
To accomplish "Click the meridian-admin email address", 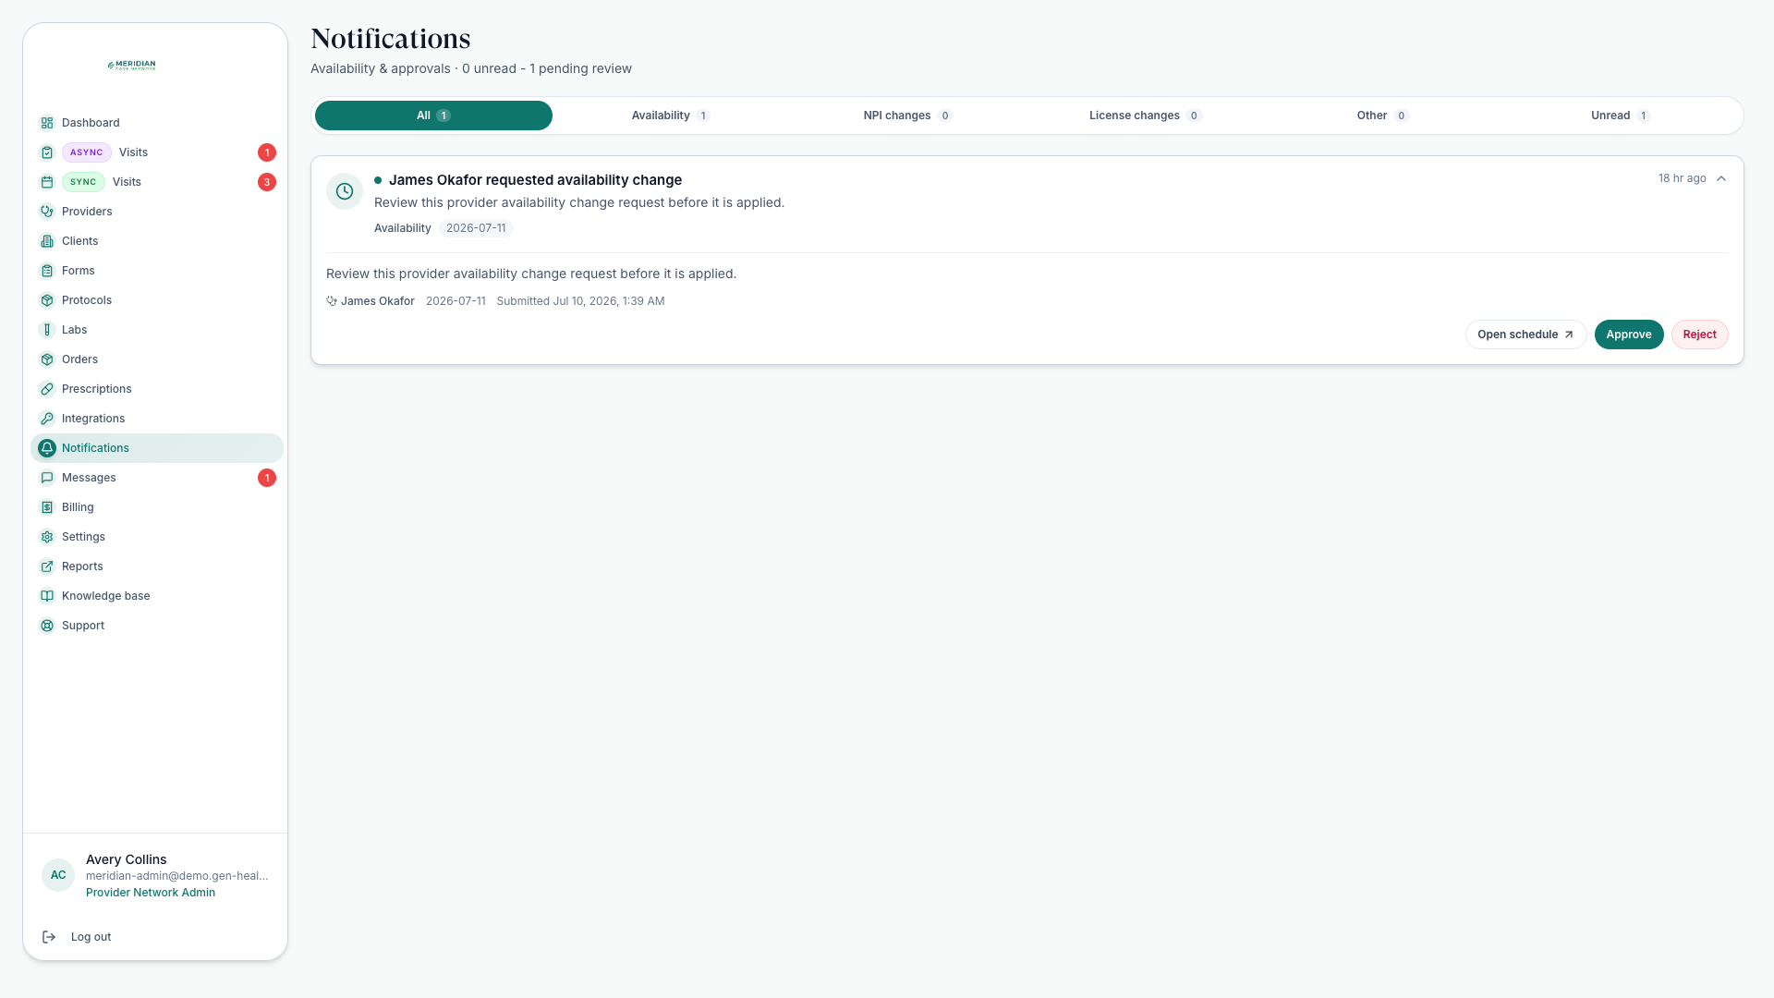I will tap(177, 876).
